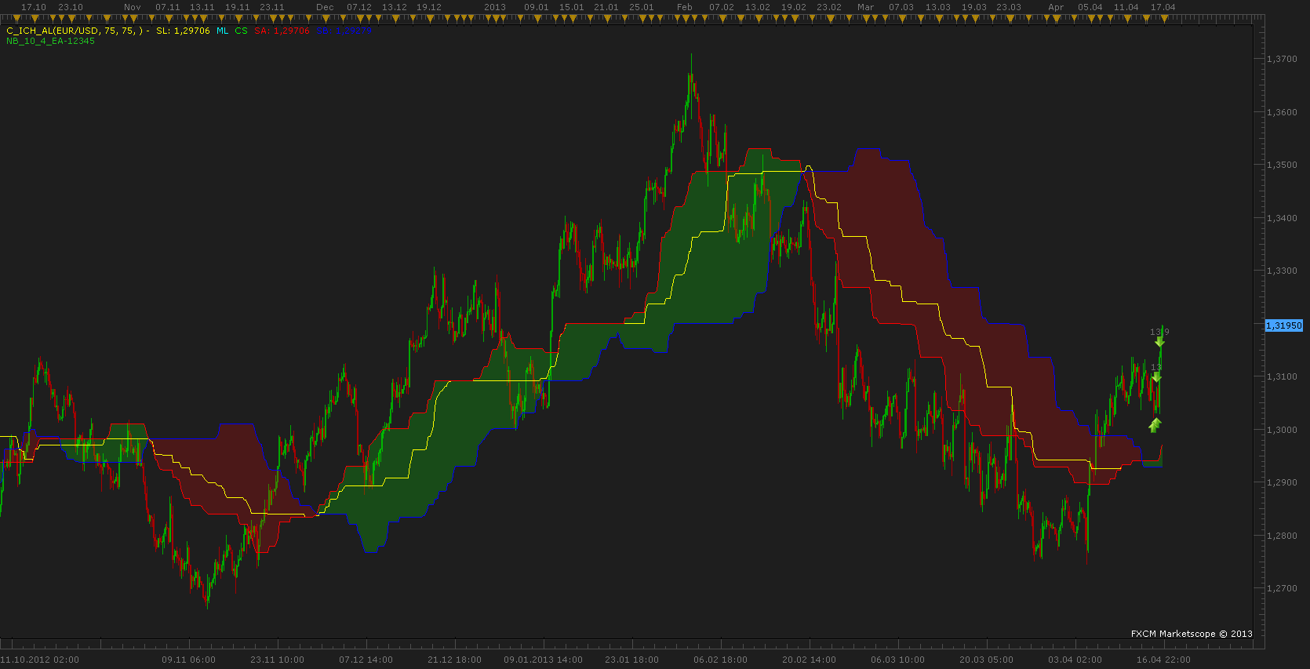Click the 09.01.2013 14:00 bottom axis label
Image resolution: width=1310 pixels, height=669 pixels.
[544, 660]
